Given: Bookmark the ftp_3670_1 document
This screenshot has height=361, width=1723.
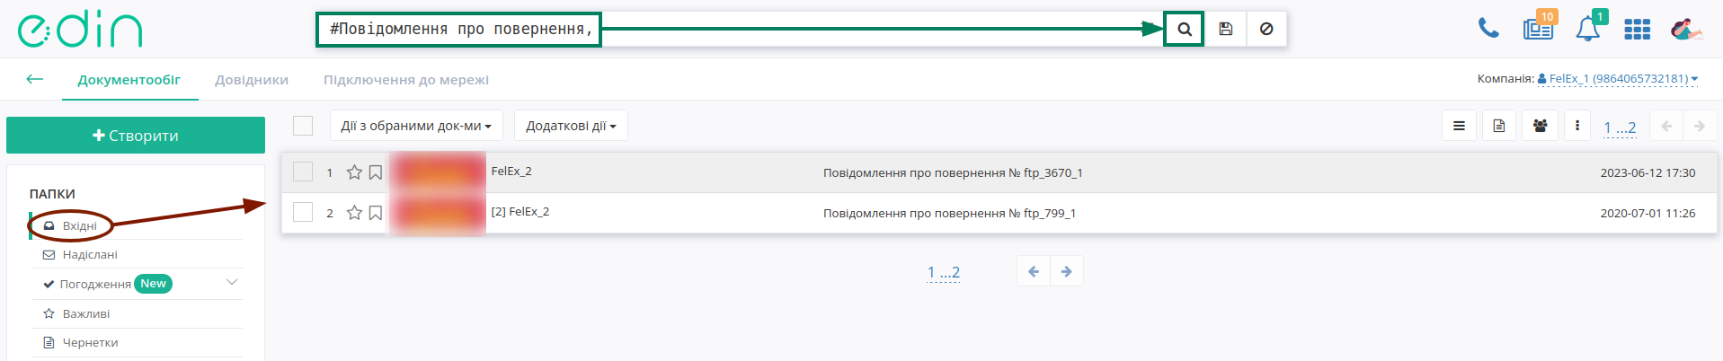Looking at the screenshot, I should [x=376, y=172].
